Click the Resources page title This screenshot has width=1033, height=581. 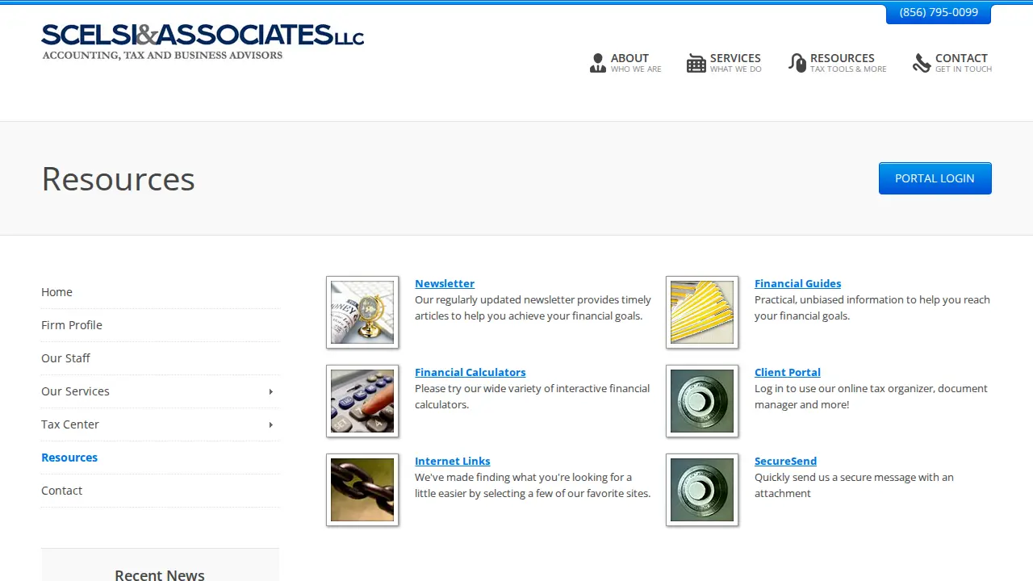point(118,178)
